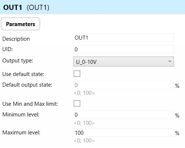
Task: Click the Output type label
Action: 18,61
